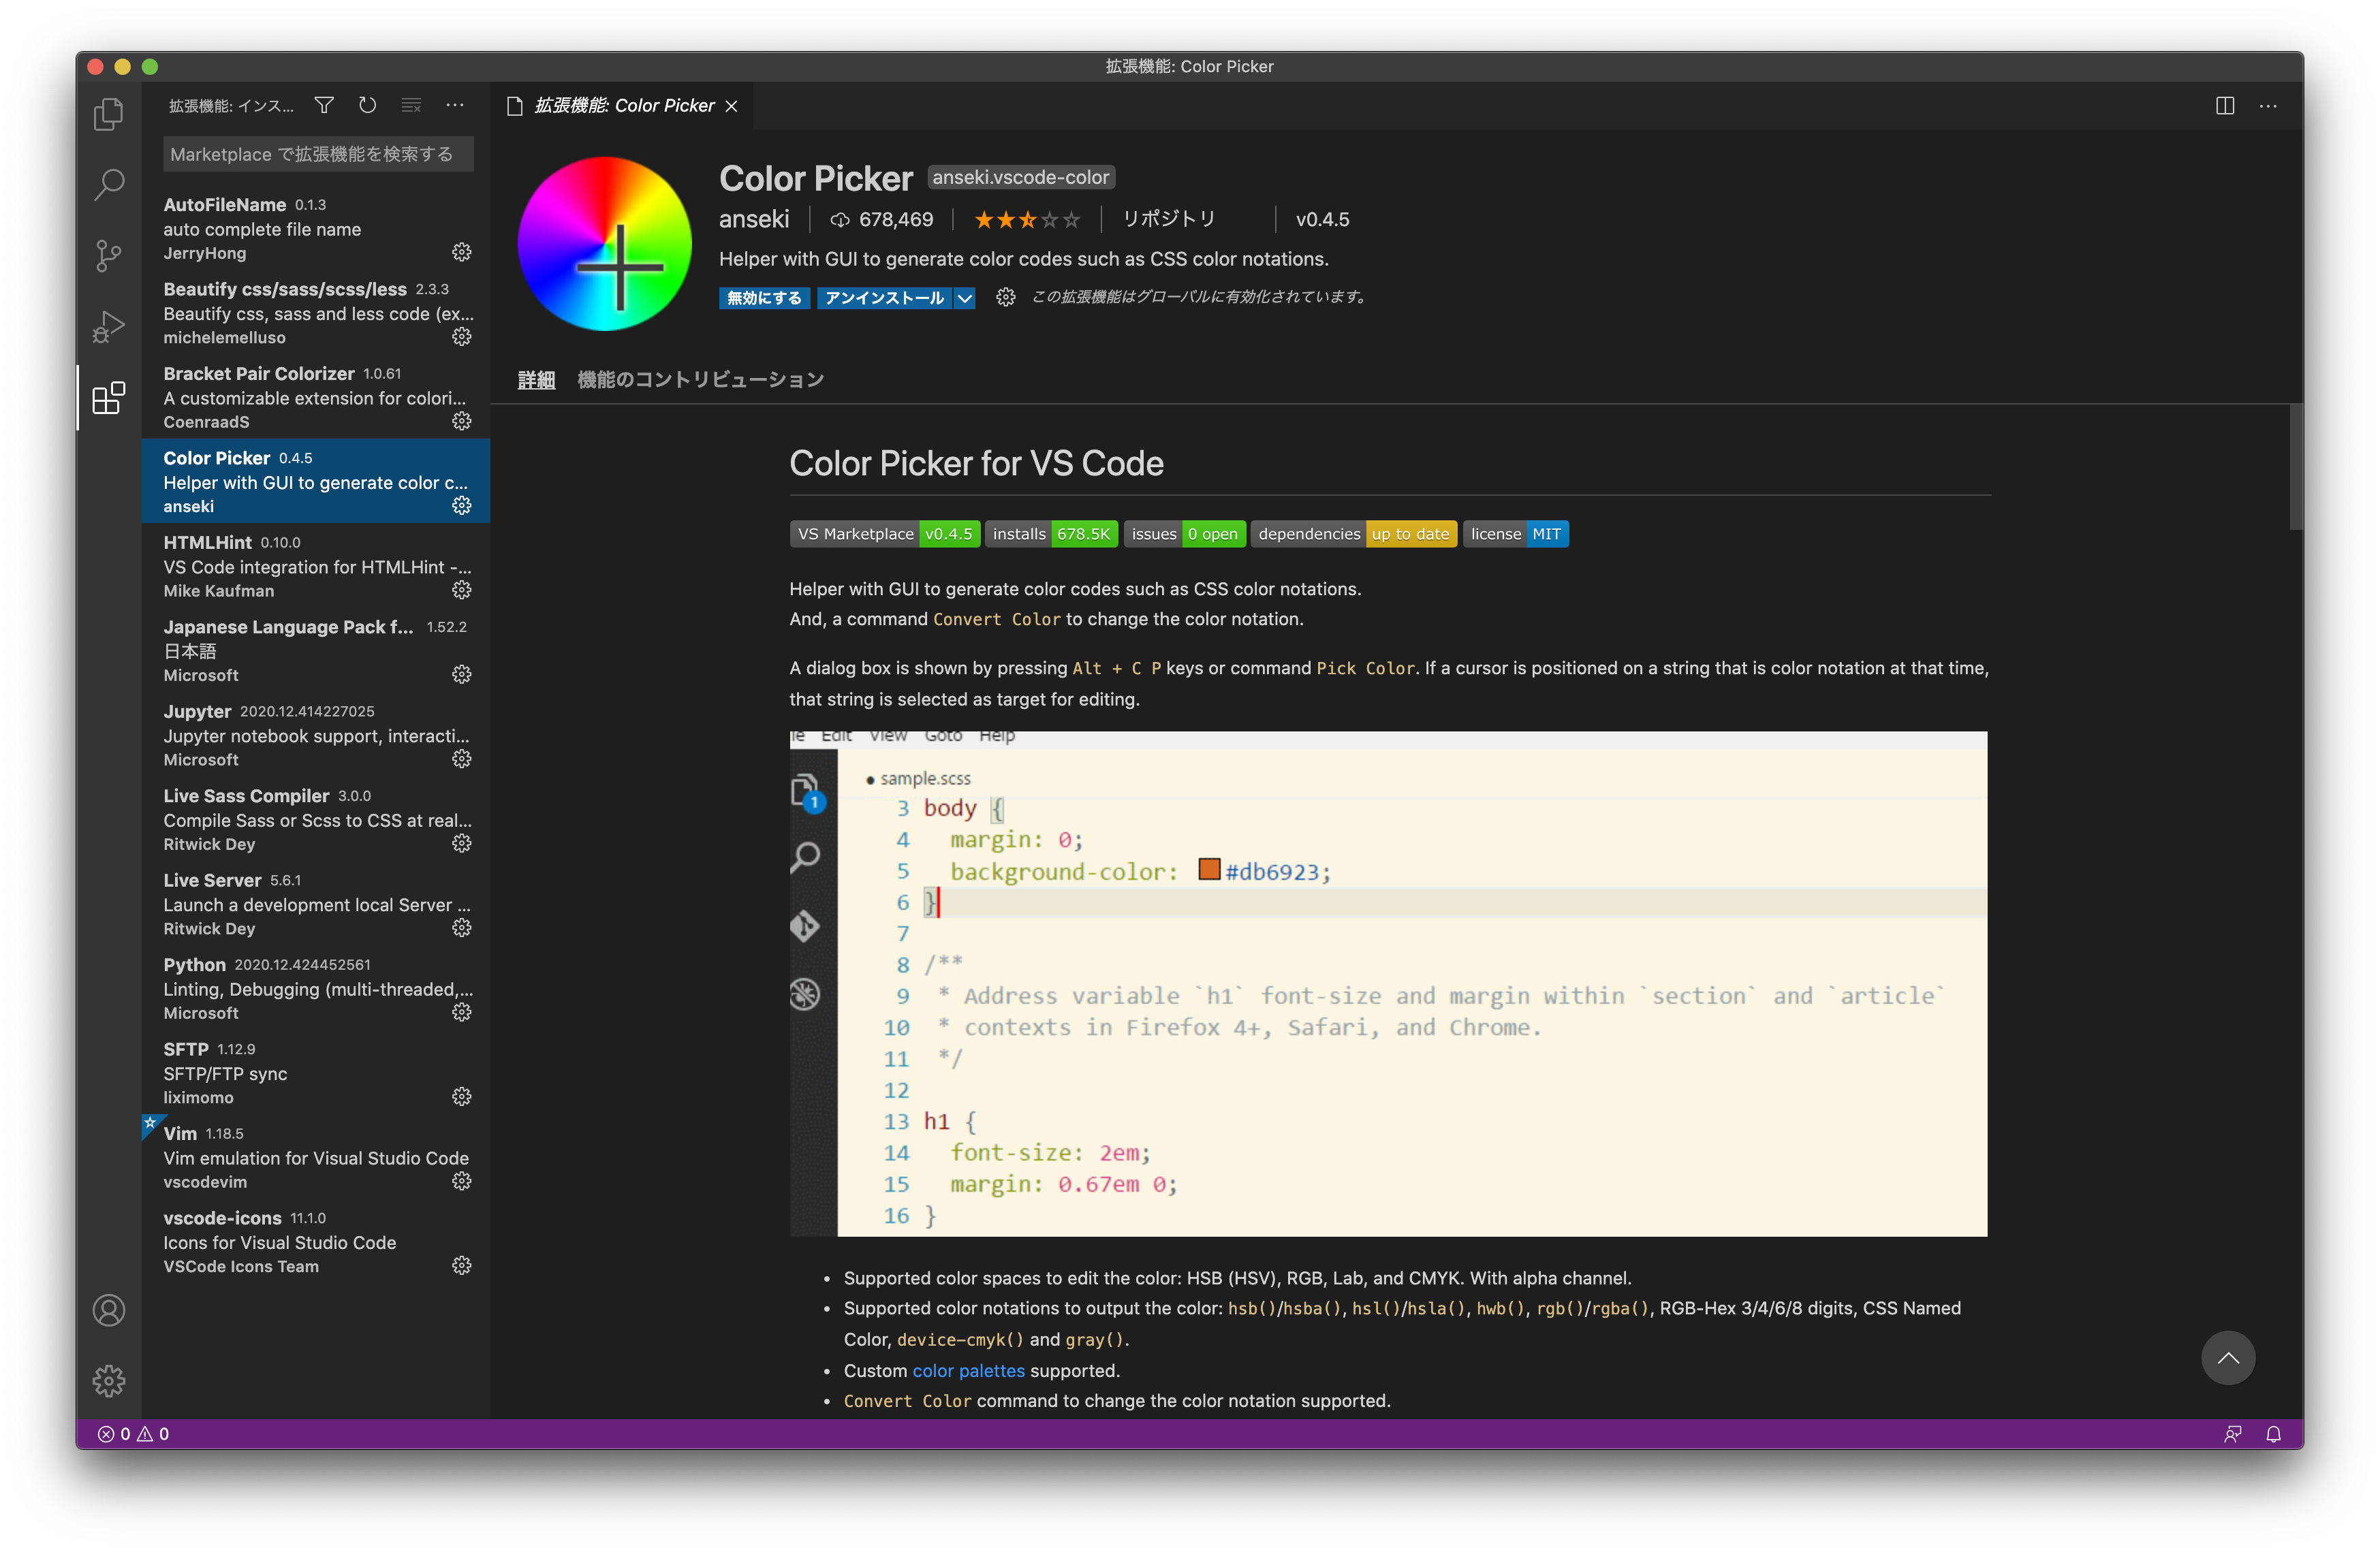2380x1550 pixels.
Task: Open the Manage gear in activity bar
Action: coord(108,1381)
